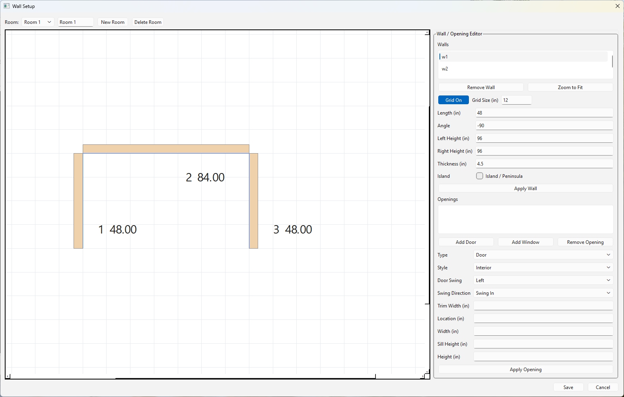Viewport: 624px width, 397px height.
Task: Click Zoom to Fit
Action: click(x=570, y=88)
